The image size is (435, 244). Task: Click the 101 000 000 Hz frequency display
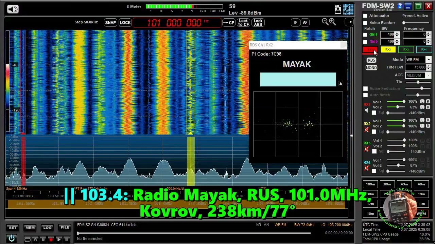[x=177, y=23]
